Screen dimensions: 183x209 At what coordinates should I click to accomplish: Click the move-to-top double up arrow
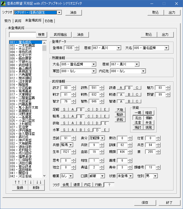(x=17, y=182)
